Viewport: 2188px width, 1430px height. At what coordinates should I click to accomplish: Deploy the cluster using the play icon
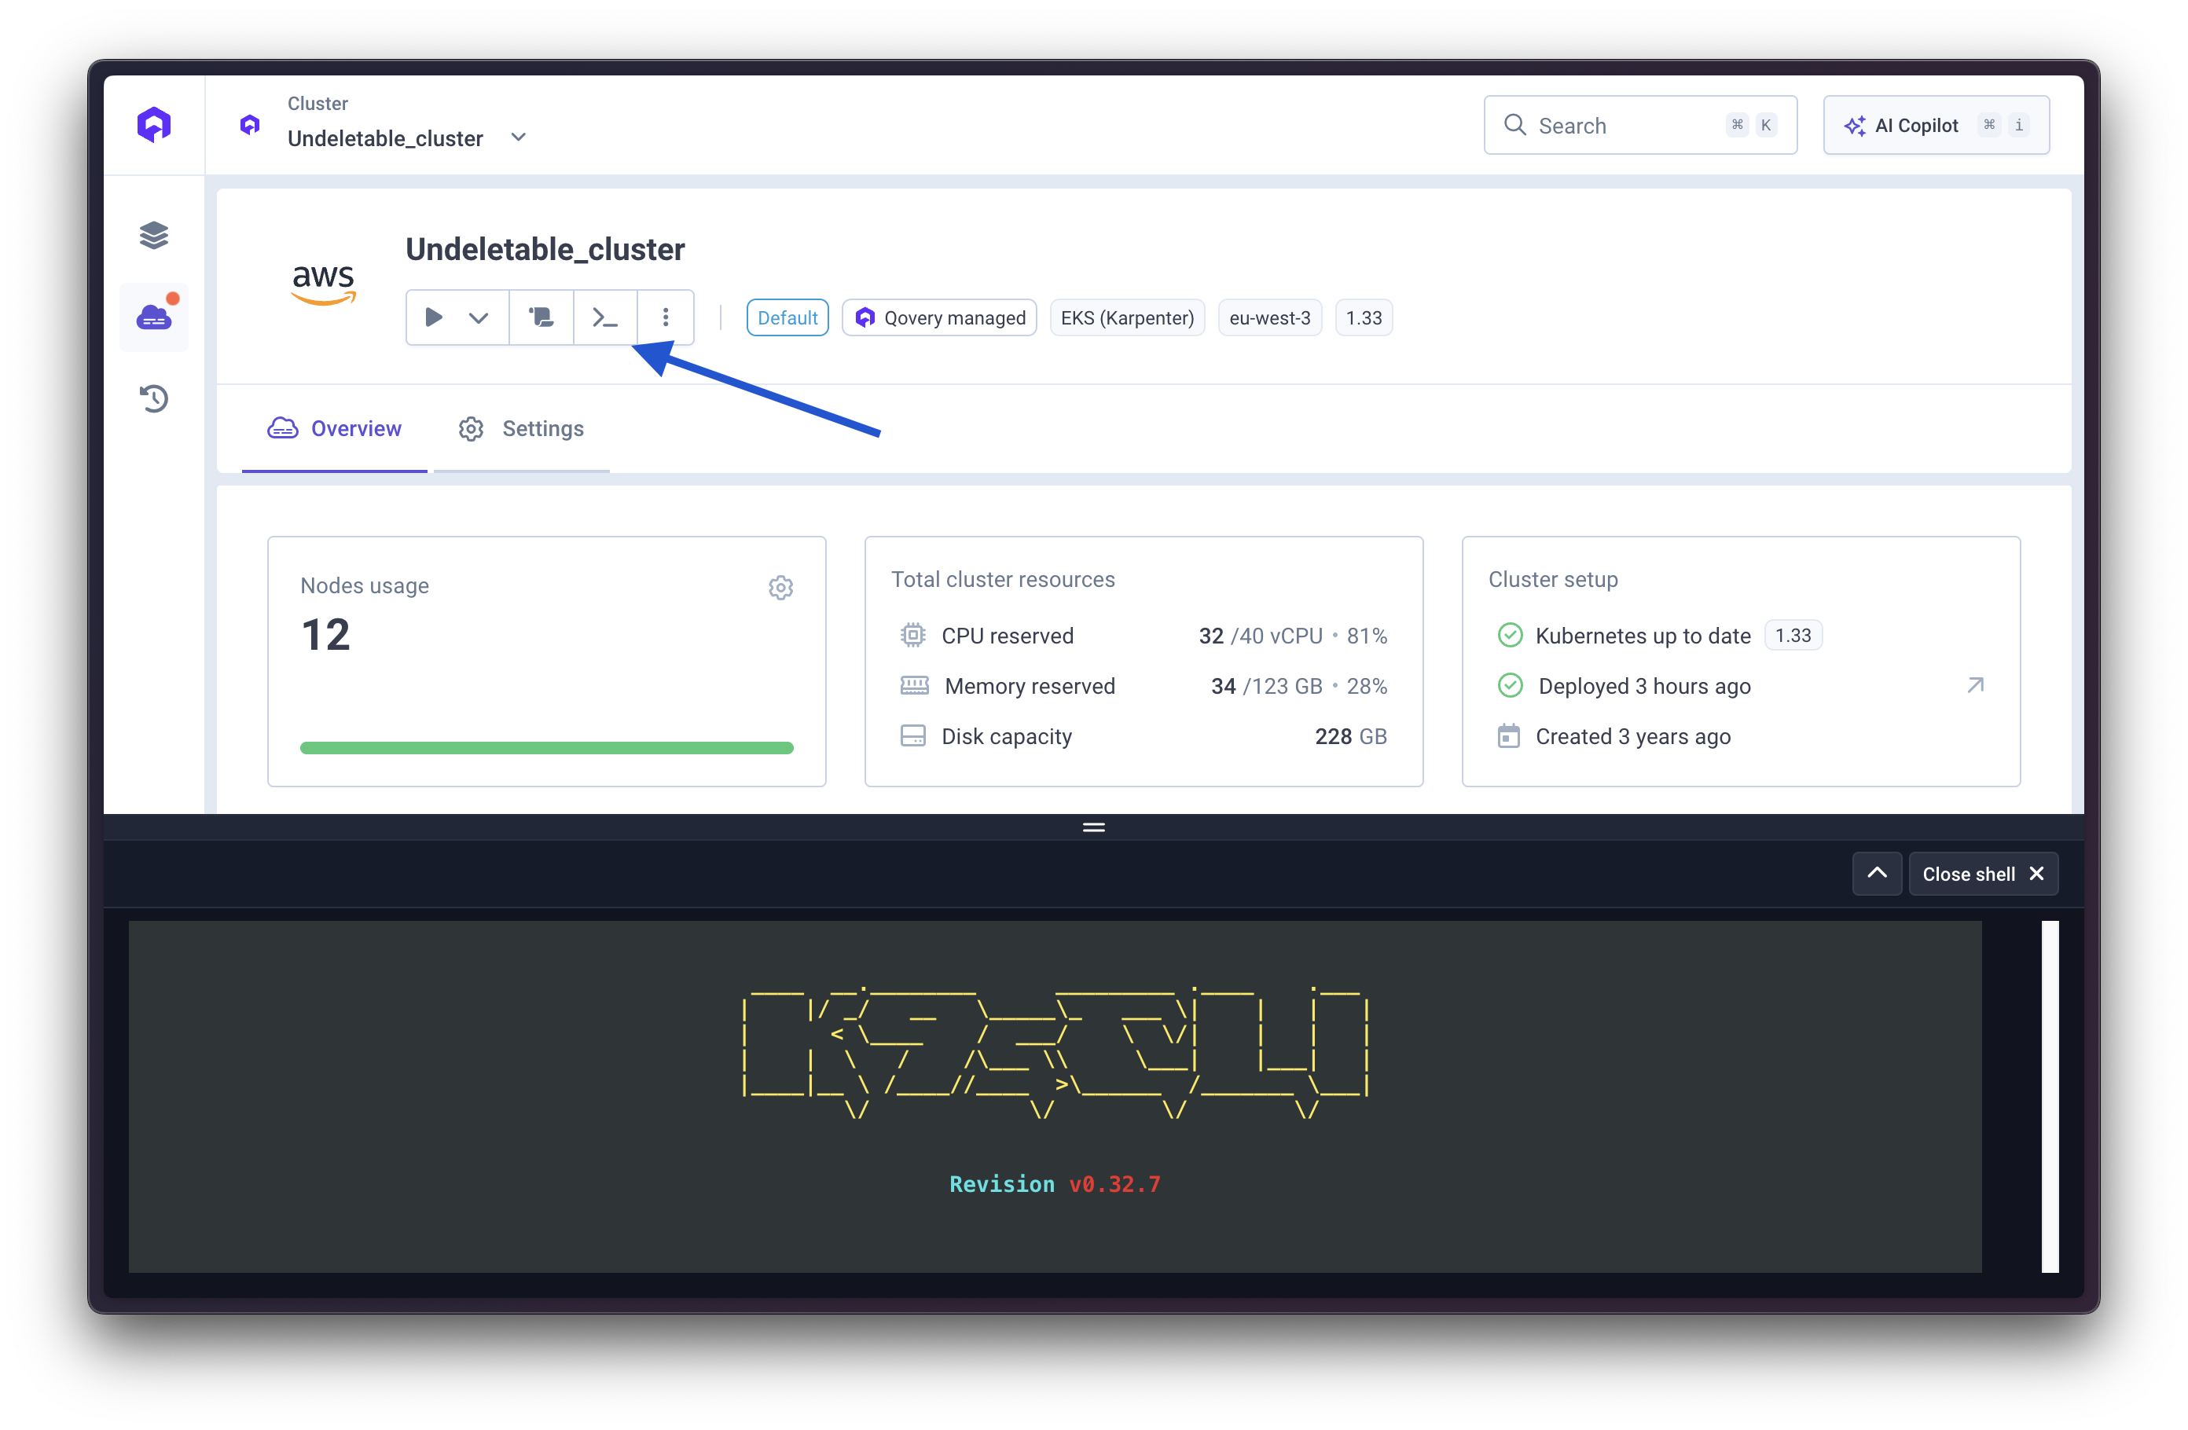[434, 317]
